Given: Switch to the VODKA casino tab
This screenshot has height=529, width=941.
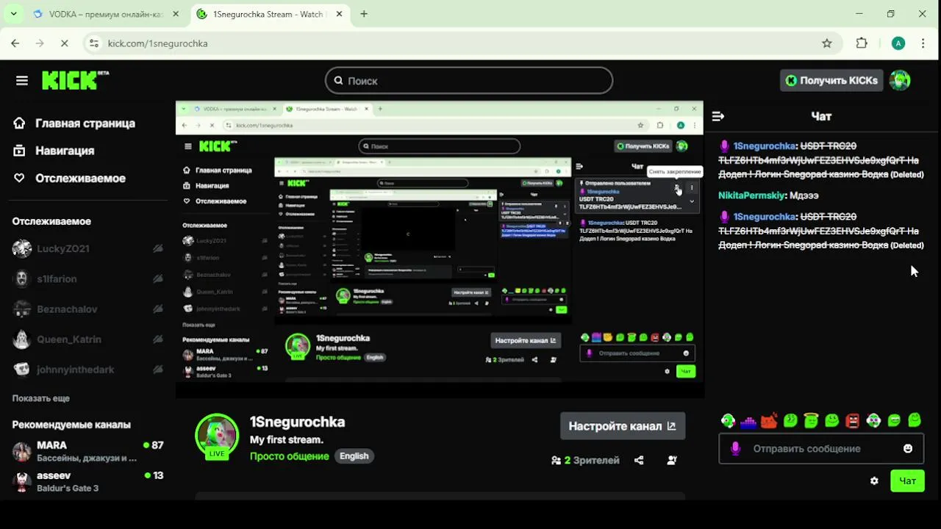Looking at the screenshot, I should click(106, 14).
